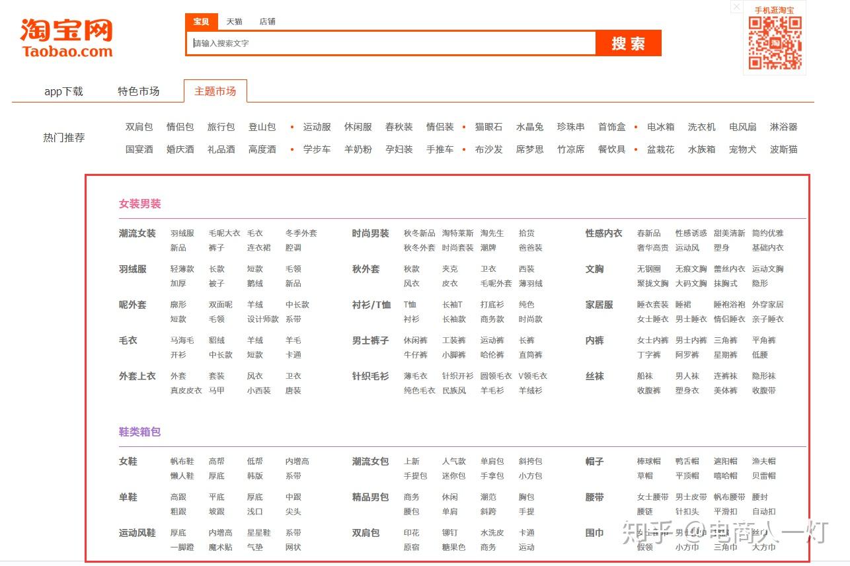Click the 鞋类箱包 section heading
This screenshot has height=566, width=850.
[140, 432]
